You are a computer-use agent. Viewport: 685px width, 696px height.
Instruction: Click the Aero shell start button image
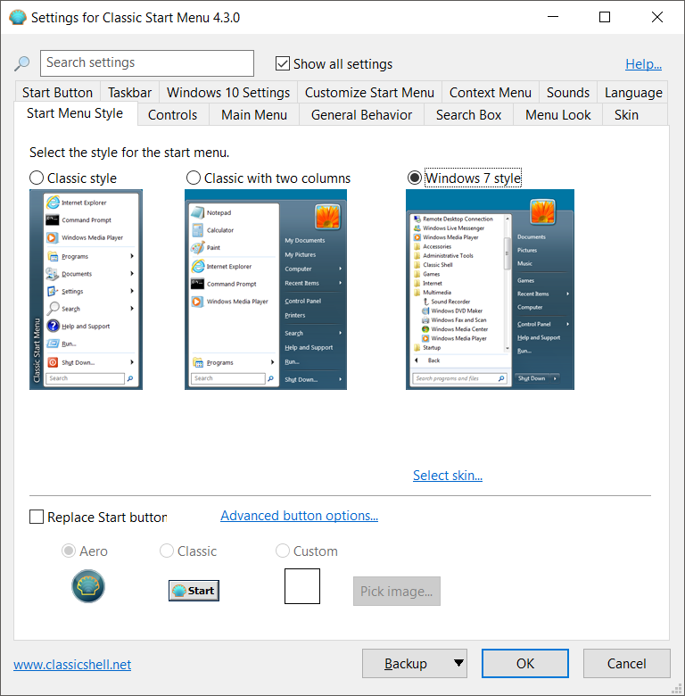point(88,586)
